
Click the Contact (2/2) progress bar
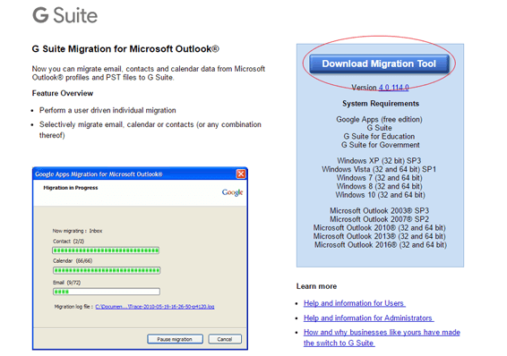[x=106, y=250]
